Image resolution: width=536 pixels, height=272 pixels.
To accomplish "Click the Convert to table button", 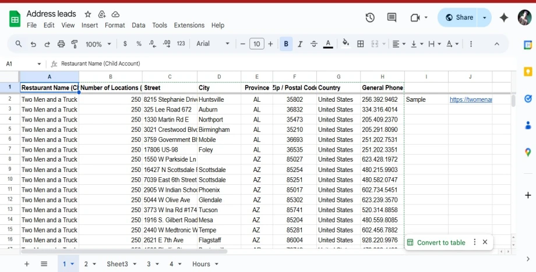I will [440, 242].
